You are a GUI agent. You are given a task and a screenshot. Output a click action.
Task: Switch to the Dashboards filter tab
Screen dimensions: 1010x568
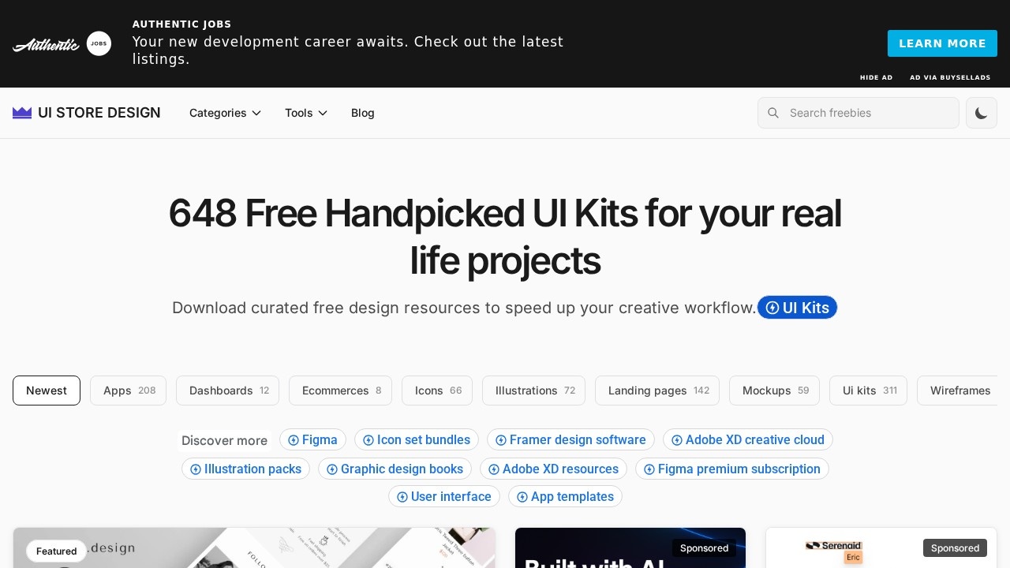pos(227,390)
